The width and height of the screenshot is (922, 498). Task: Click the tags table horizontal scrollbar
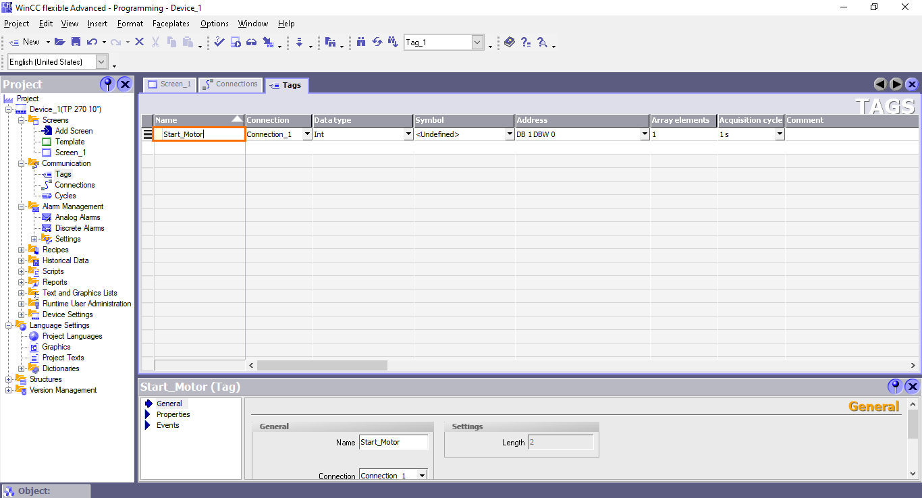[x=322, y=365]
